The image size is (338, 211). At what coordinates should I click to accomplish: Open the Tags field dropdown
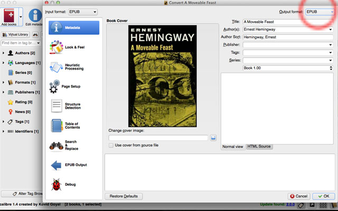(x=330, y=53)
